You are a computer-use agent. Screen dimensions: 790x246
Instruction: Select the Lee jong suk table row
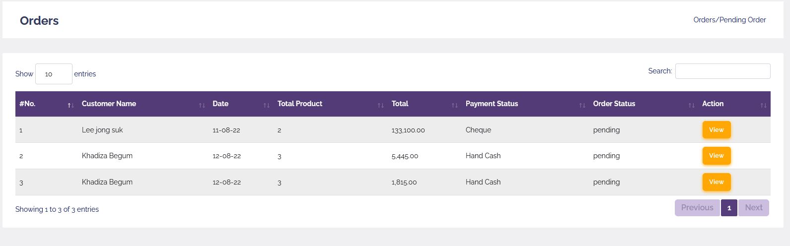[393, 130]
